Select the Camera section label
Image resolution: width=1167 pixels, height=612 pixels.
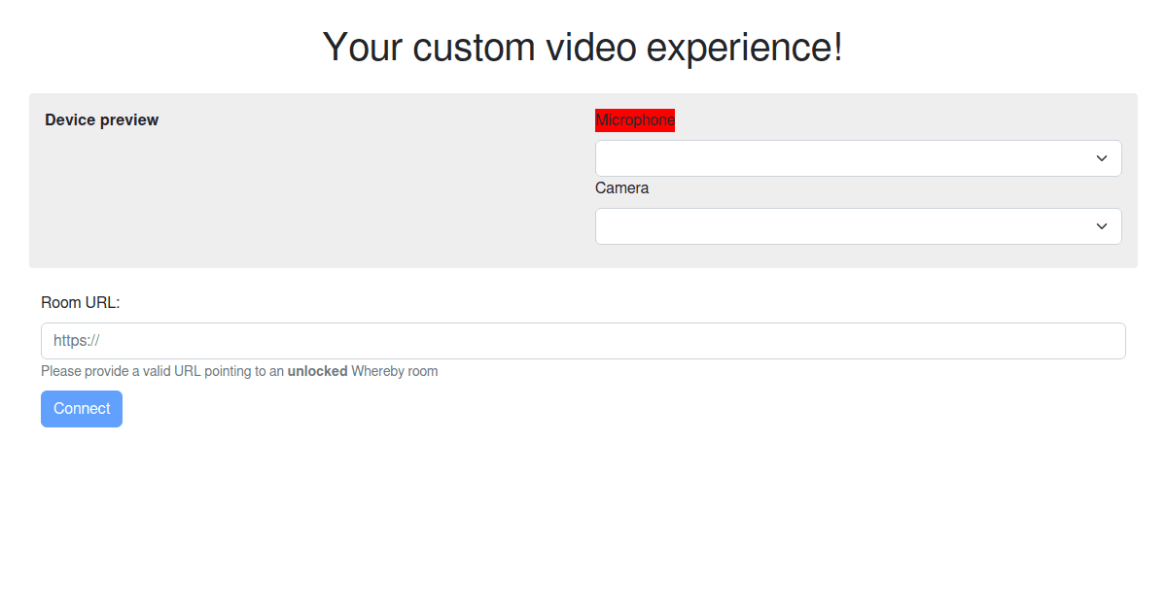(621, 187)
